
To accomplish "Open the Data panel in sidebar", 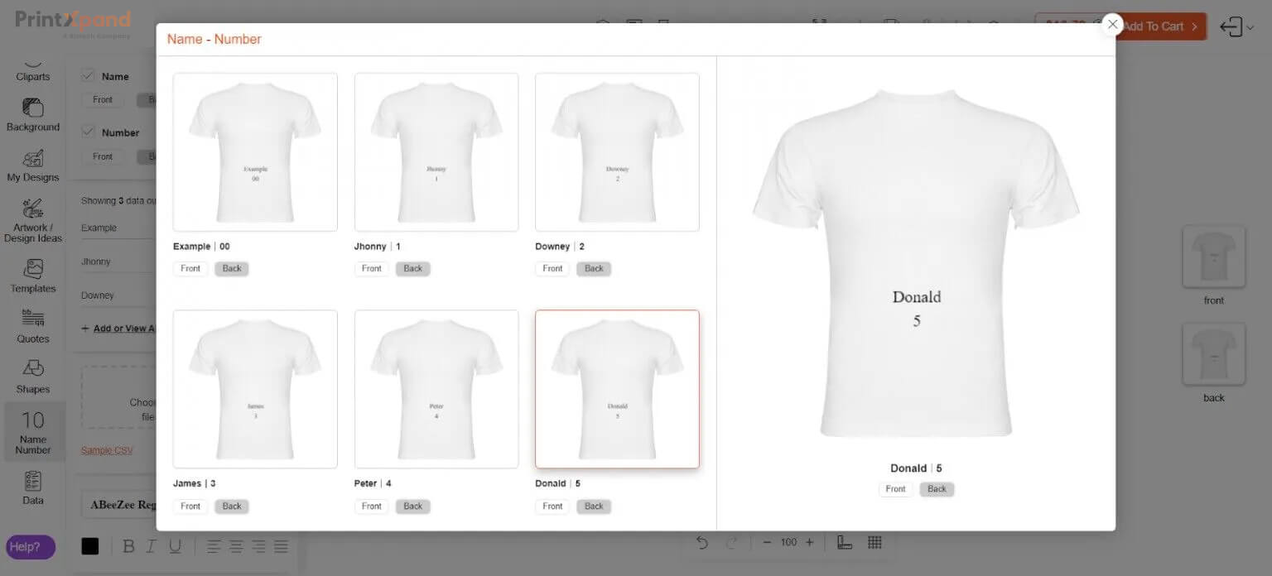I will pyautogui.click(x=32, y=487).
